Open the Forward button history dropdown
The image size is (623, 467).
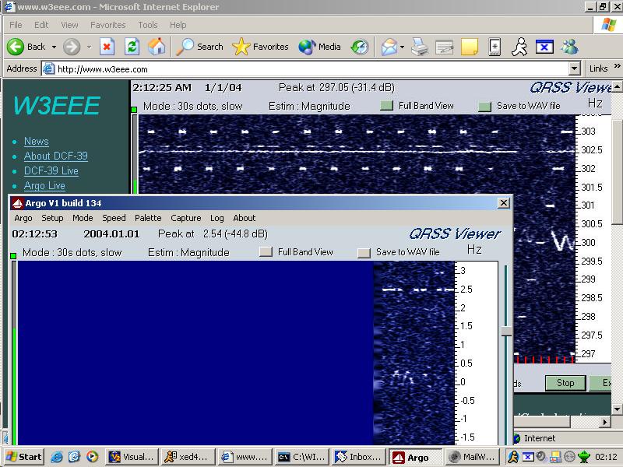point(89,47)
